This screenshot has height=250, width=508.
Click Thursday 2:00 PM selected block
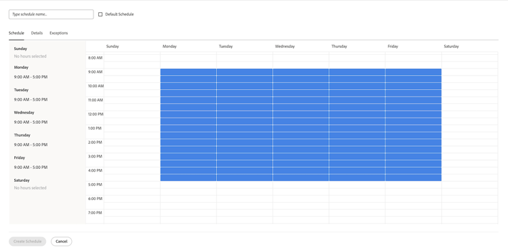(x=357, y=143)
